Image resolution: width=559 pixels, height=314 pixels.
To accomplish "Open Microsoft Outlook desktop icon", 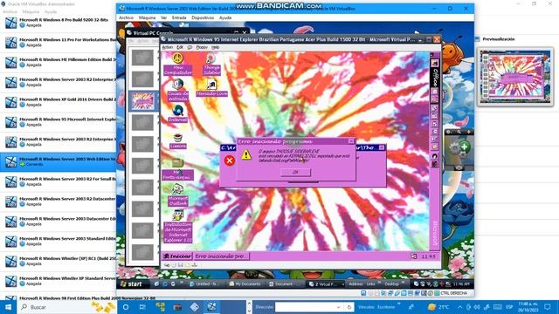I will 178,195.
